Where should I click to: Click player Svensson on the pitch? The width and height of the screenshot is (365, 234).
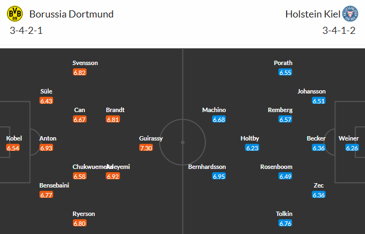coord(85,63)
